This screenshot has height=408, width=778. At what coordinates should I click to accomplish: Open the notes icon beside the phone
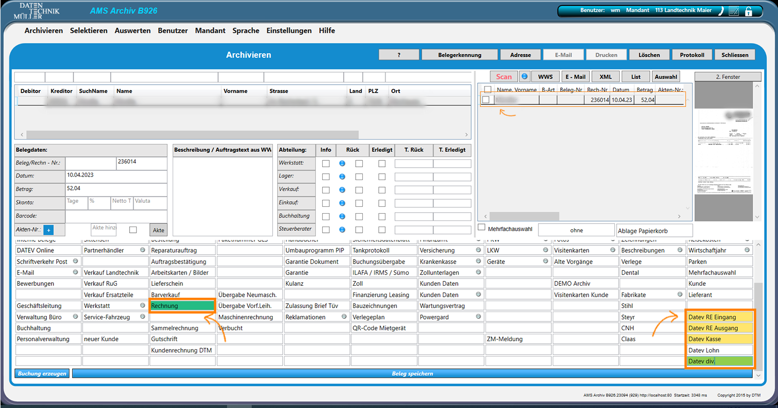click(734, 11)
